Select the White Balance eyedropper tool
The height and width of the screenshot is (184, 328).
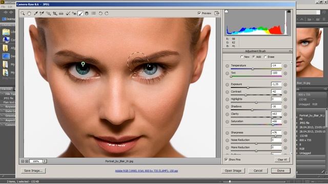coord(36,13)
